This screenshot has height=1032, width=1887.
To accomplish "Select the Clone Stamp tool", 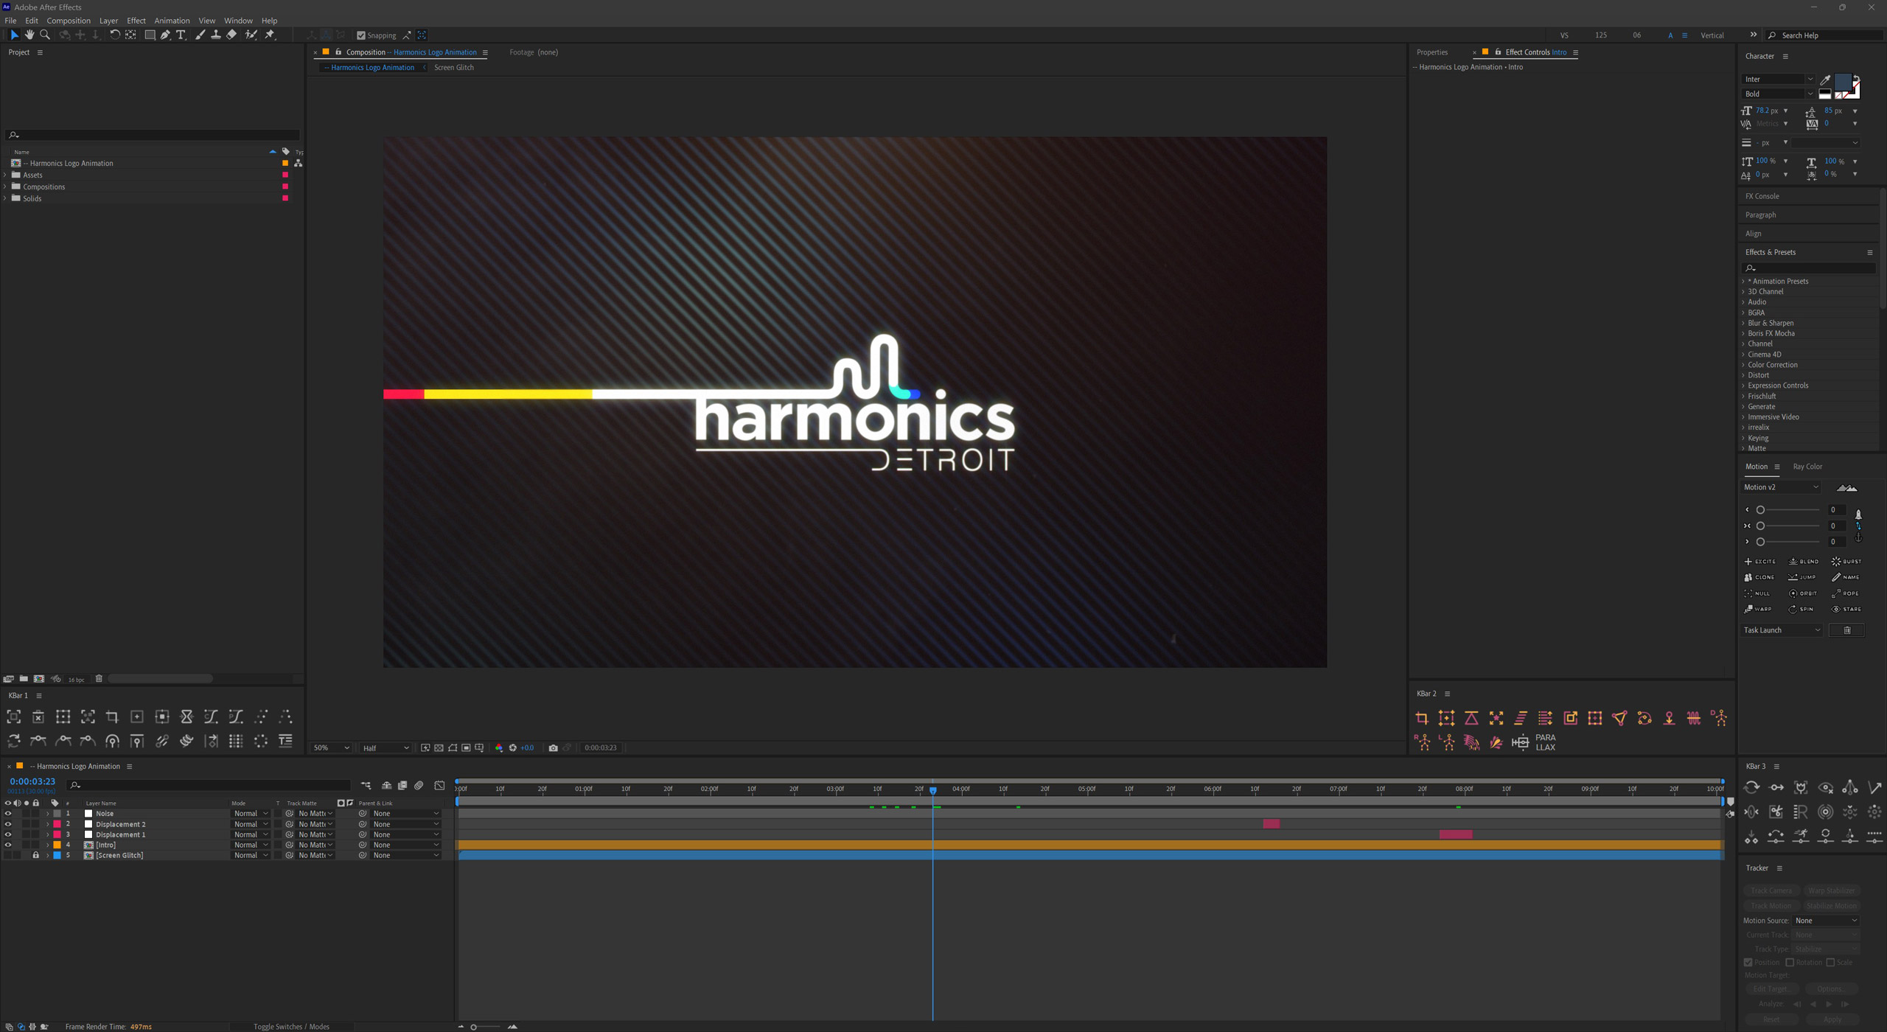I will tap(215, 35).
